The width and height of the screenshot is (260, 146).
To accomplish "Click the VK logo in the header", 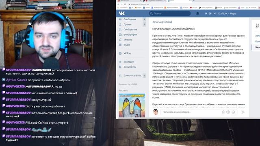I will (122, 13).
